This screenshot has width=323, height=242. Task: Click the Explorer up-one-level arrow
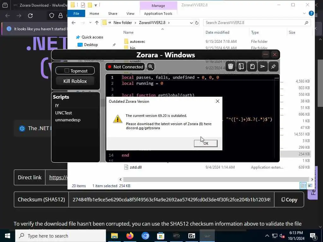[x=97, y=23]
